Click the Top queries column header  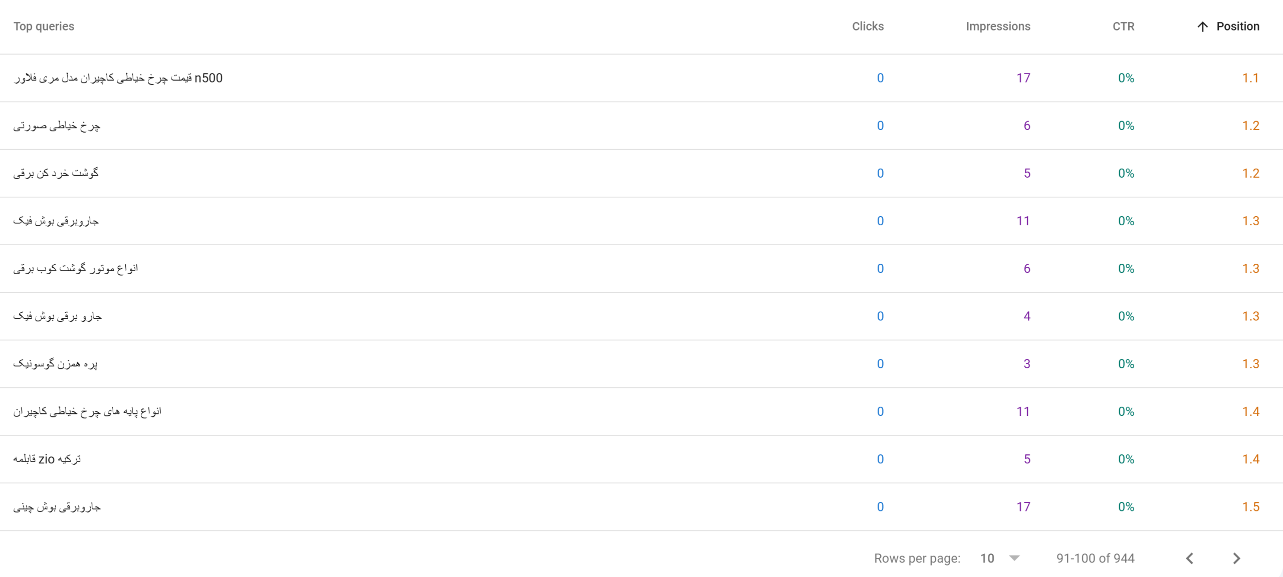pyautogui.click(x=44, y=27)
